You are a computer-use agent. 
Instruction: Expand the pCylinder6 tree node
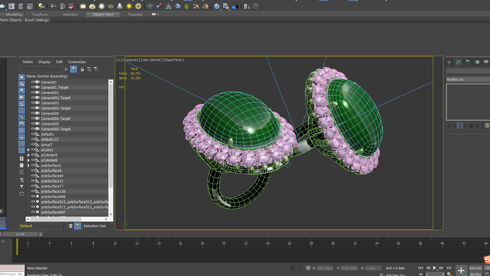[28, 160]
